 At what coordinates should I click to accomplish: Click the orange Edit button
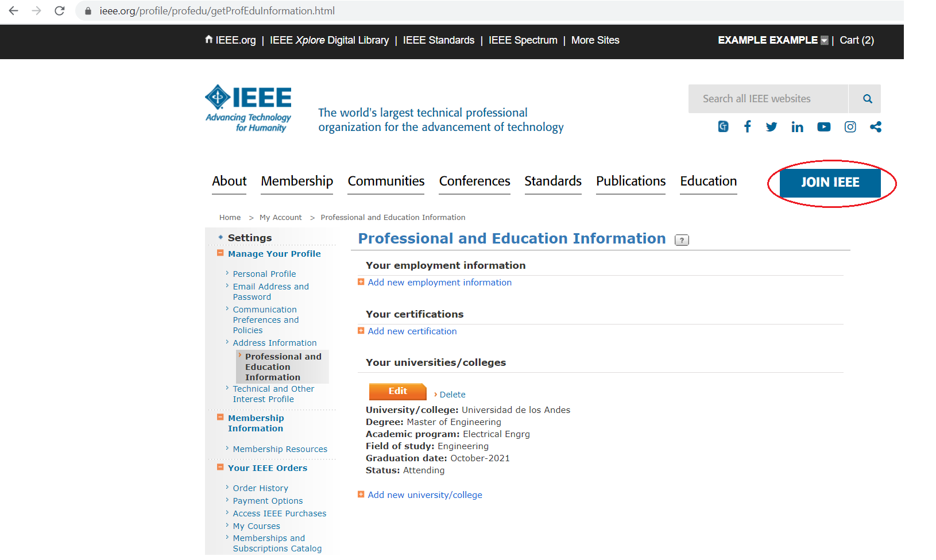397,391
